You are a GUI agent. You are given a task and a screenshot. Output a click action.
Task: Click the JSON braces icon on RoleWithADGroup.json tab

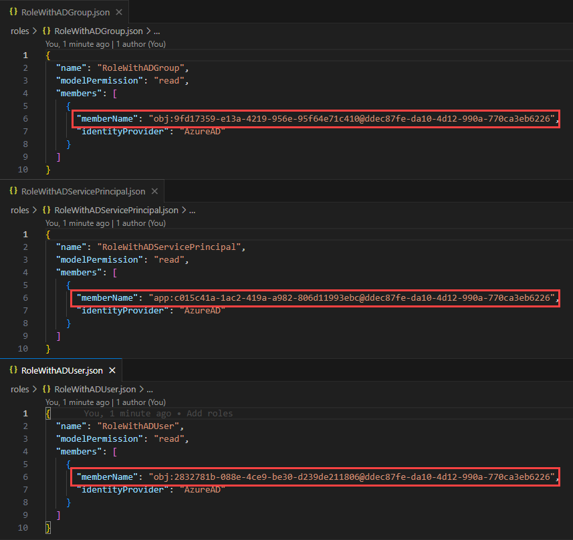(13, 11)
